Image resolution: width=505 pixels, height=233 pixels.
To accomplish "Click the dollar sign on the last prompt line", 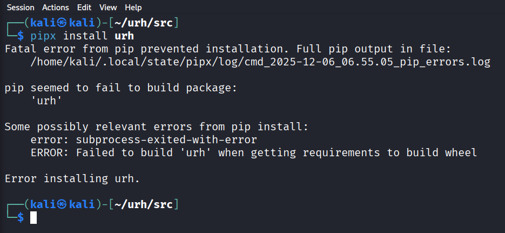I will 21,217.
